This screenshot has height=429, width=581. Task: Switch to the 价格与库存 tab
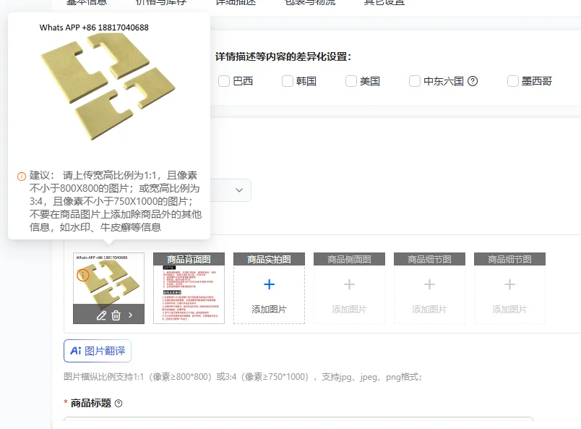coord(161,2)
